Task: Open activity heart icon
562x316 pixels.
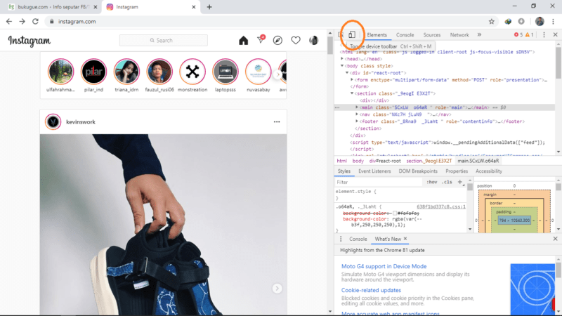Action: pyautogui.click(x=296, y=41)
